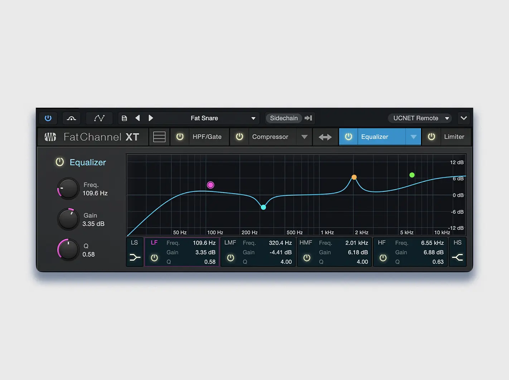This screenshot has width=509, height=380.
Task: Enable the LMF band power button
Action: point(231,258)
